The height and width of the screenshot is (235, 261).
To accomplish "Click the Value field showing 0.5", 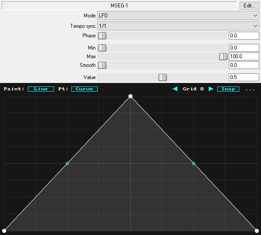I will 244,77.
